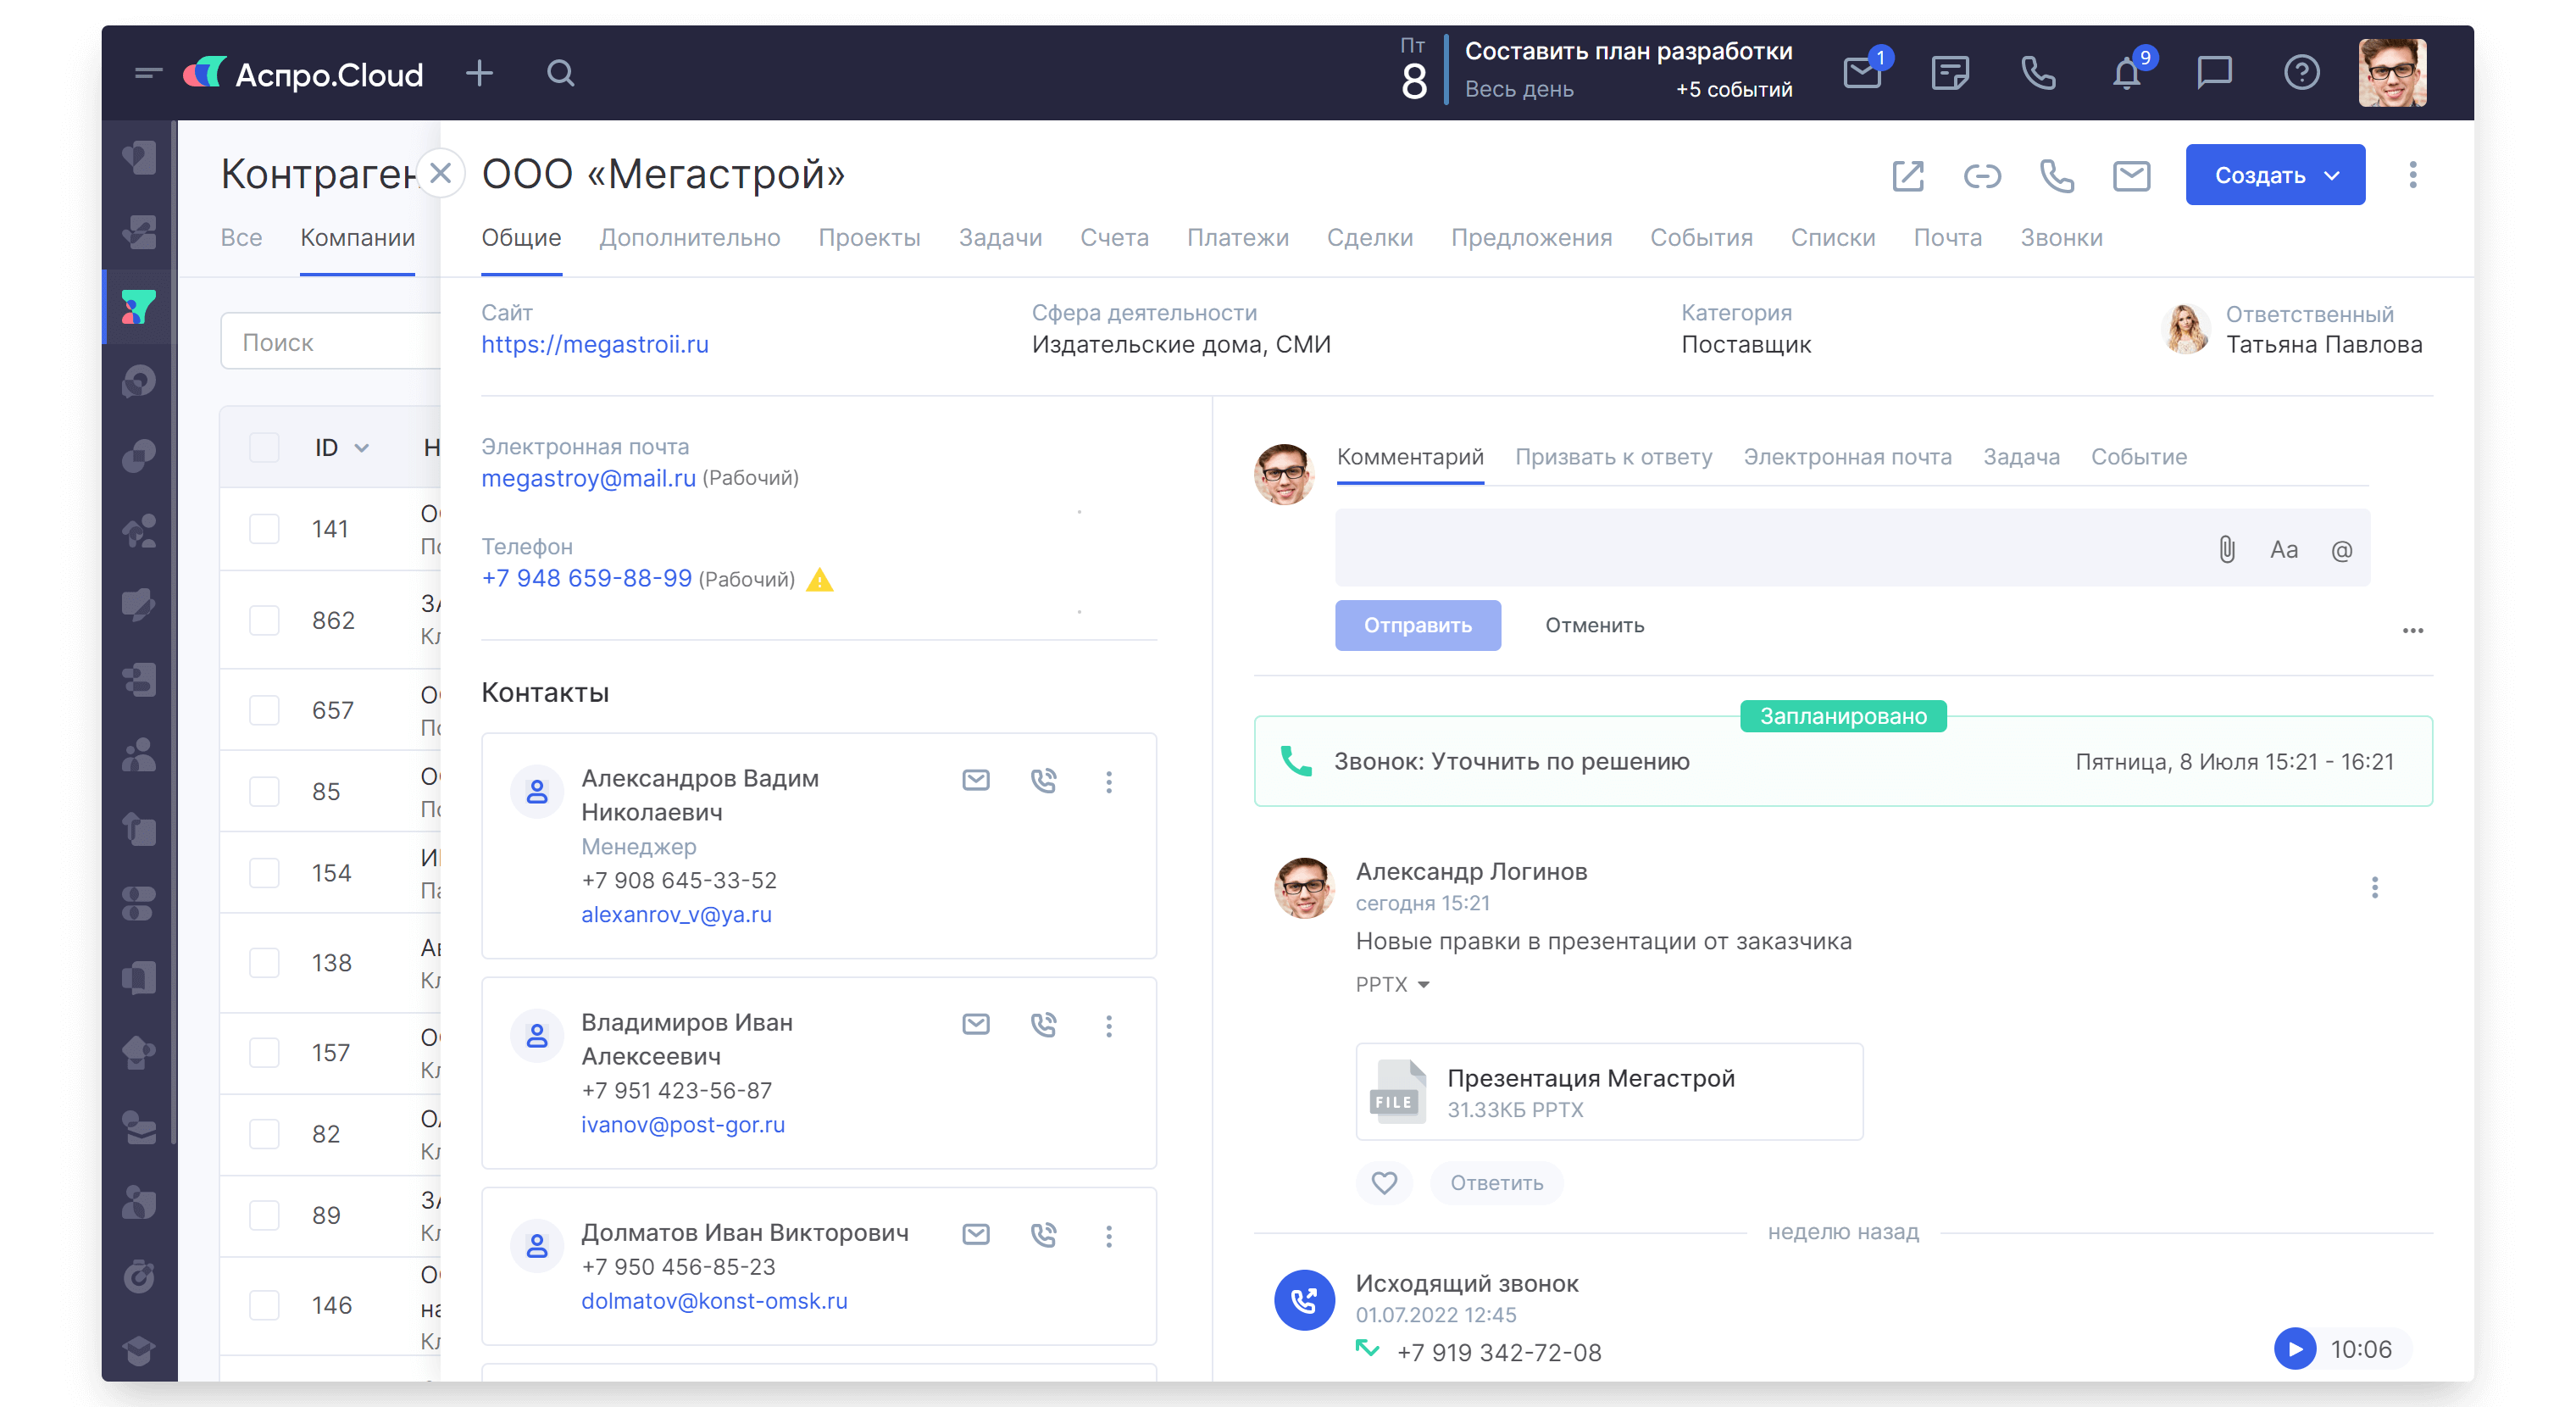Check the row with ID 141
This screenshot has width=2576, height=1407.
point(264,528)
